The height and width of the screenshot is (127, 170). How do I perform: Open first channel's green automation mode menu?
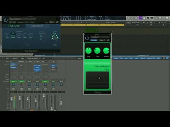pos(13,81)
